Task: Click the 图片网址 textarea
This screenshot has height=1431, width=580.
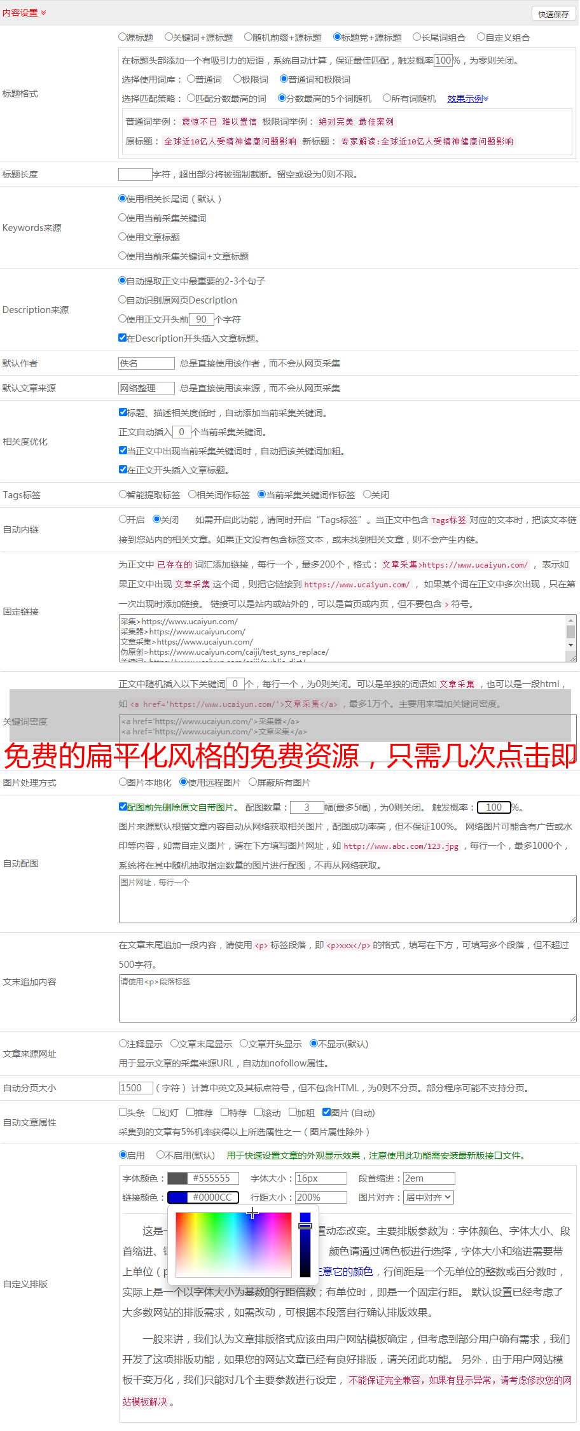Action: click(347, 899)
